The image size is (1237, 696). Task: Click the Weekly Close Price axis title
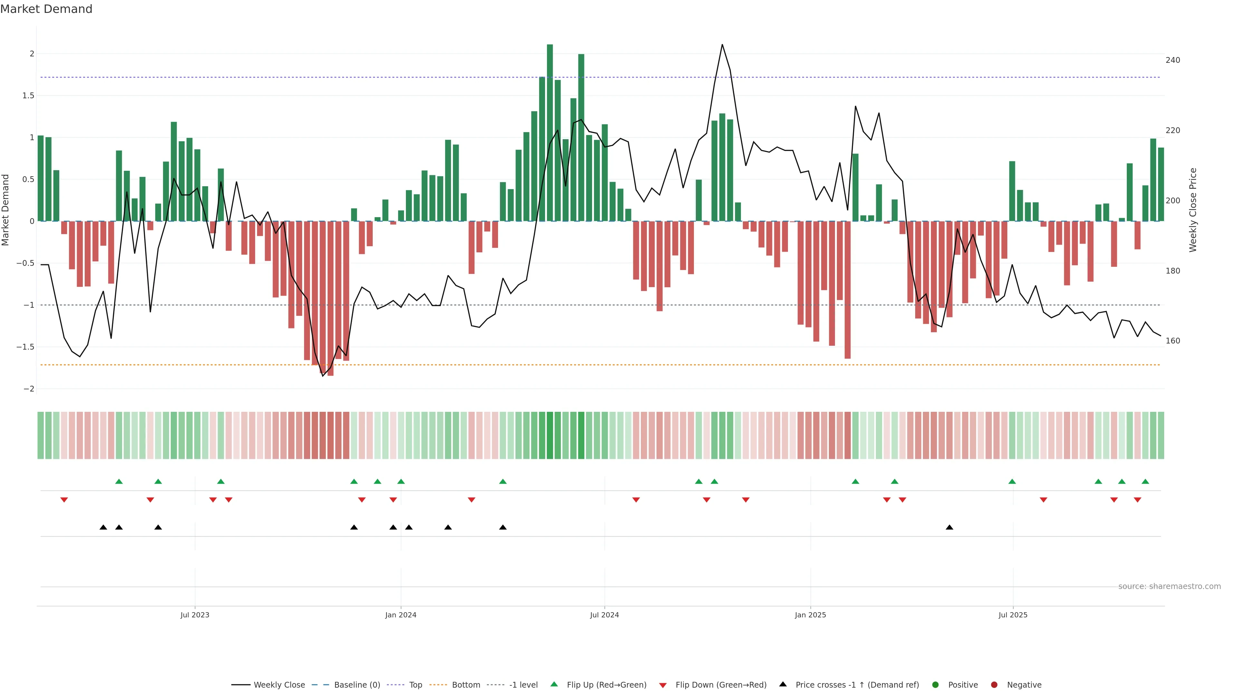click(1193, 210)
